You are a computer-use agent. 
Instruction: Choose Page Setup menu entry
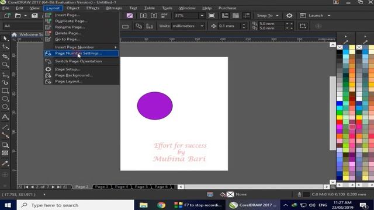point(81,69)
